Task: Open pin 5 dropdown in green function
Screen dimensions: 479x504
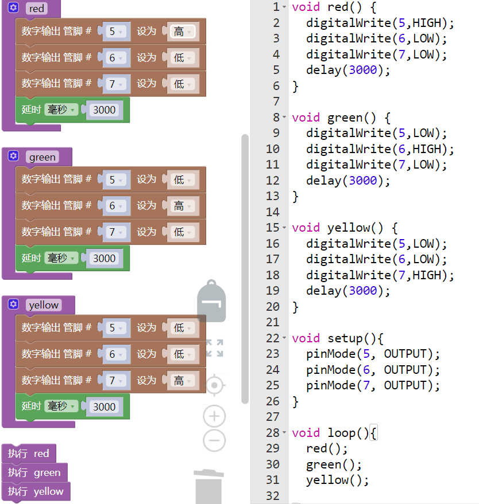Action: (115, 179)
